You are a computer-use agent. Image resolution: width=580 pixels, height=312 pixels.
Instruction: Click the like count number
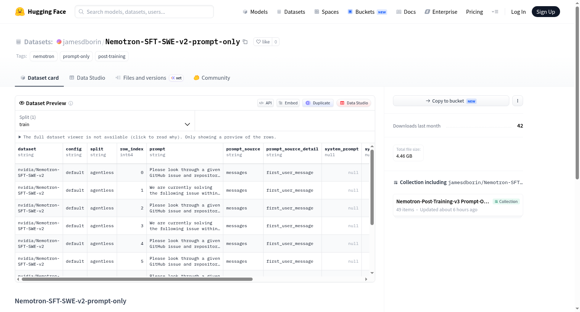(x=276, y=42)
